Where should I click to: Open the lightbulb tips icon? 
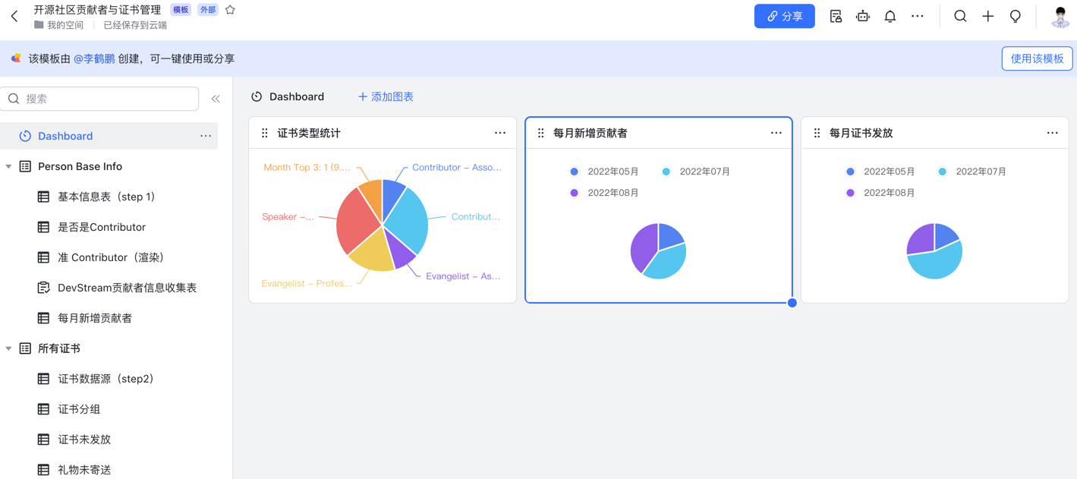click(x=1015, y=16)
